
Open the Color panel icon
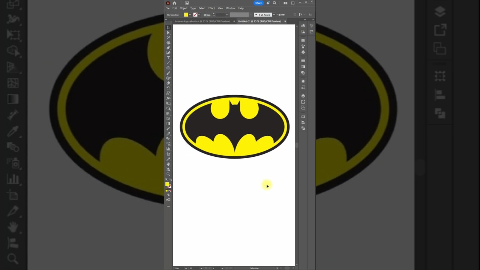click(x=303, y=25)
